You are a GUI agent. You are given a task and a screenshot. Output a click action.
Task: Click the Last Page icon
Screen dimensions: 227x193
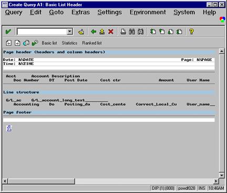point(179,32)
